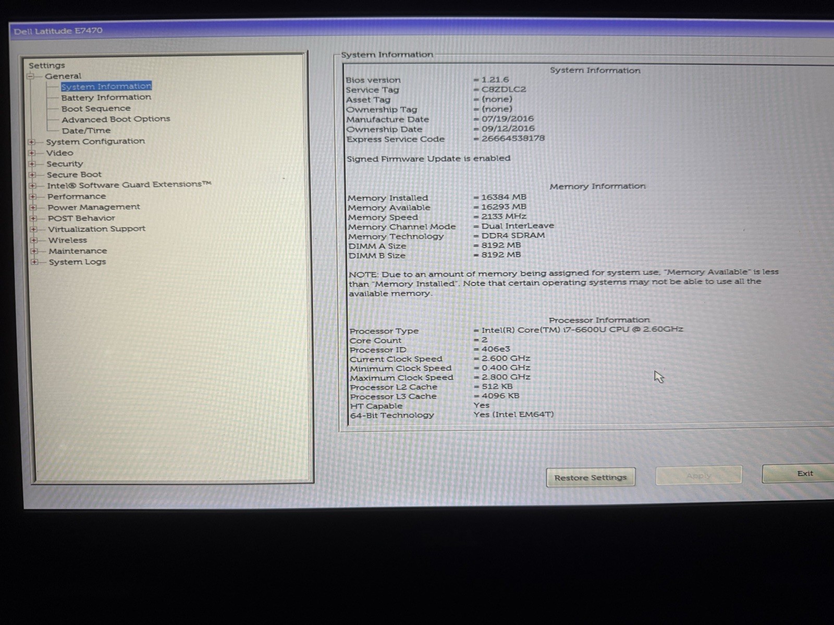This screenshot has height=625, width=834.
Task: Click the greyed-out Apply button
Action: coord(698,476)
